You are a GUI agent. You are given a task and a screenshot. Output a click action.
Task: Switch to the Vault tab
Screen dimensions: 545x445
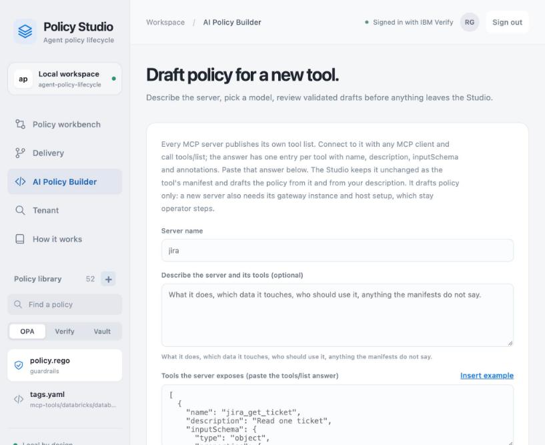tap(102, 332)
